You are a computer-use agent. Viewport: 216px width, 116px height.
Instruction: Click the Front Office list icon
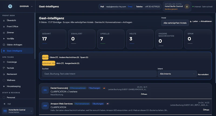point(4,27)
